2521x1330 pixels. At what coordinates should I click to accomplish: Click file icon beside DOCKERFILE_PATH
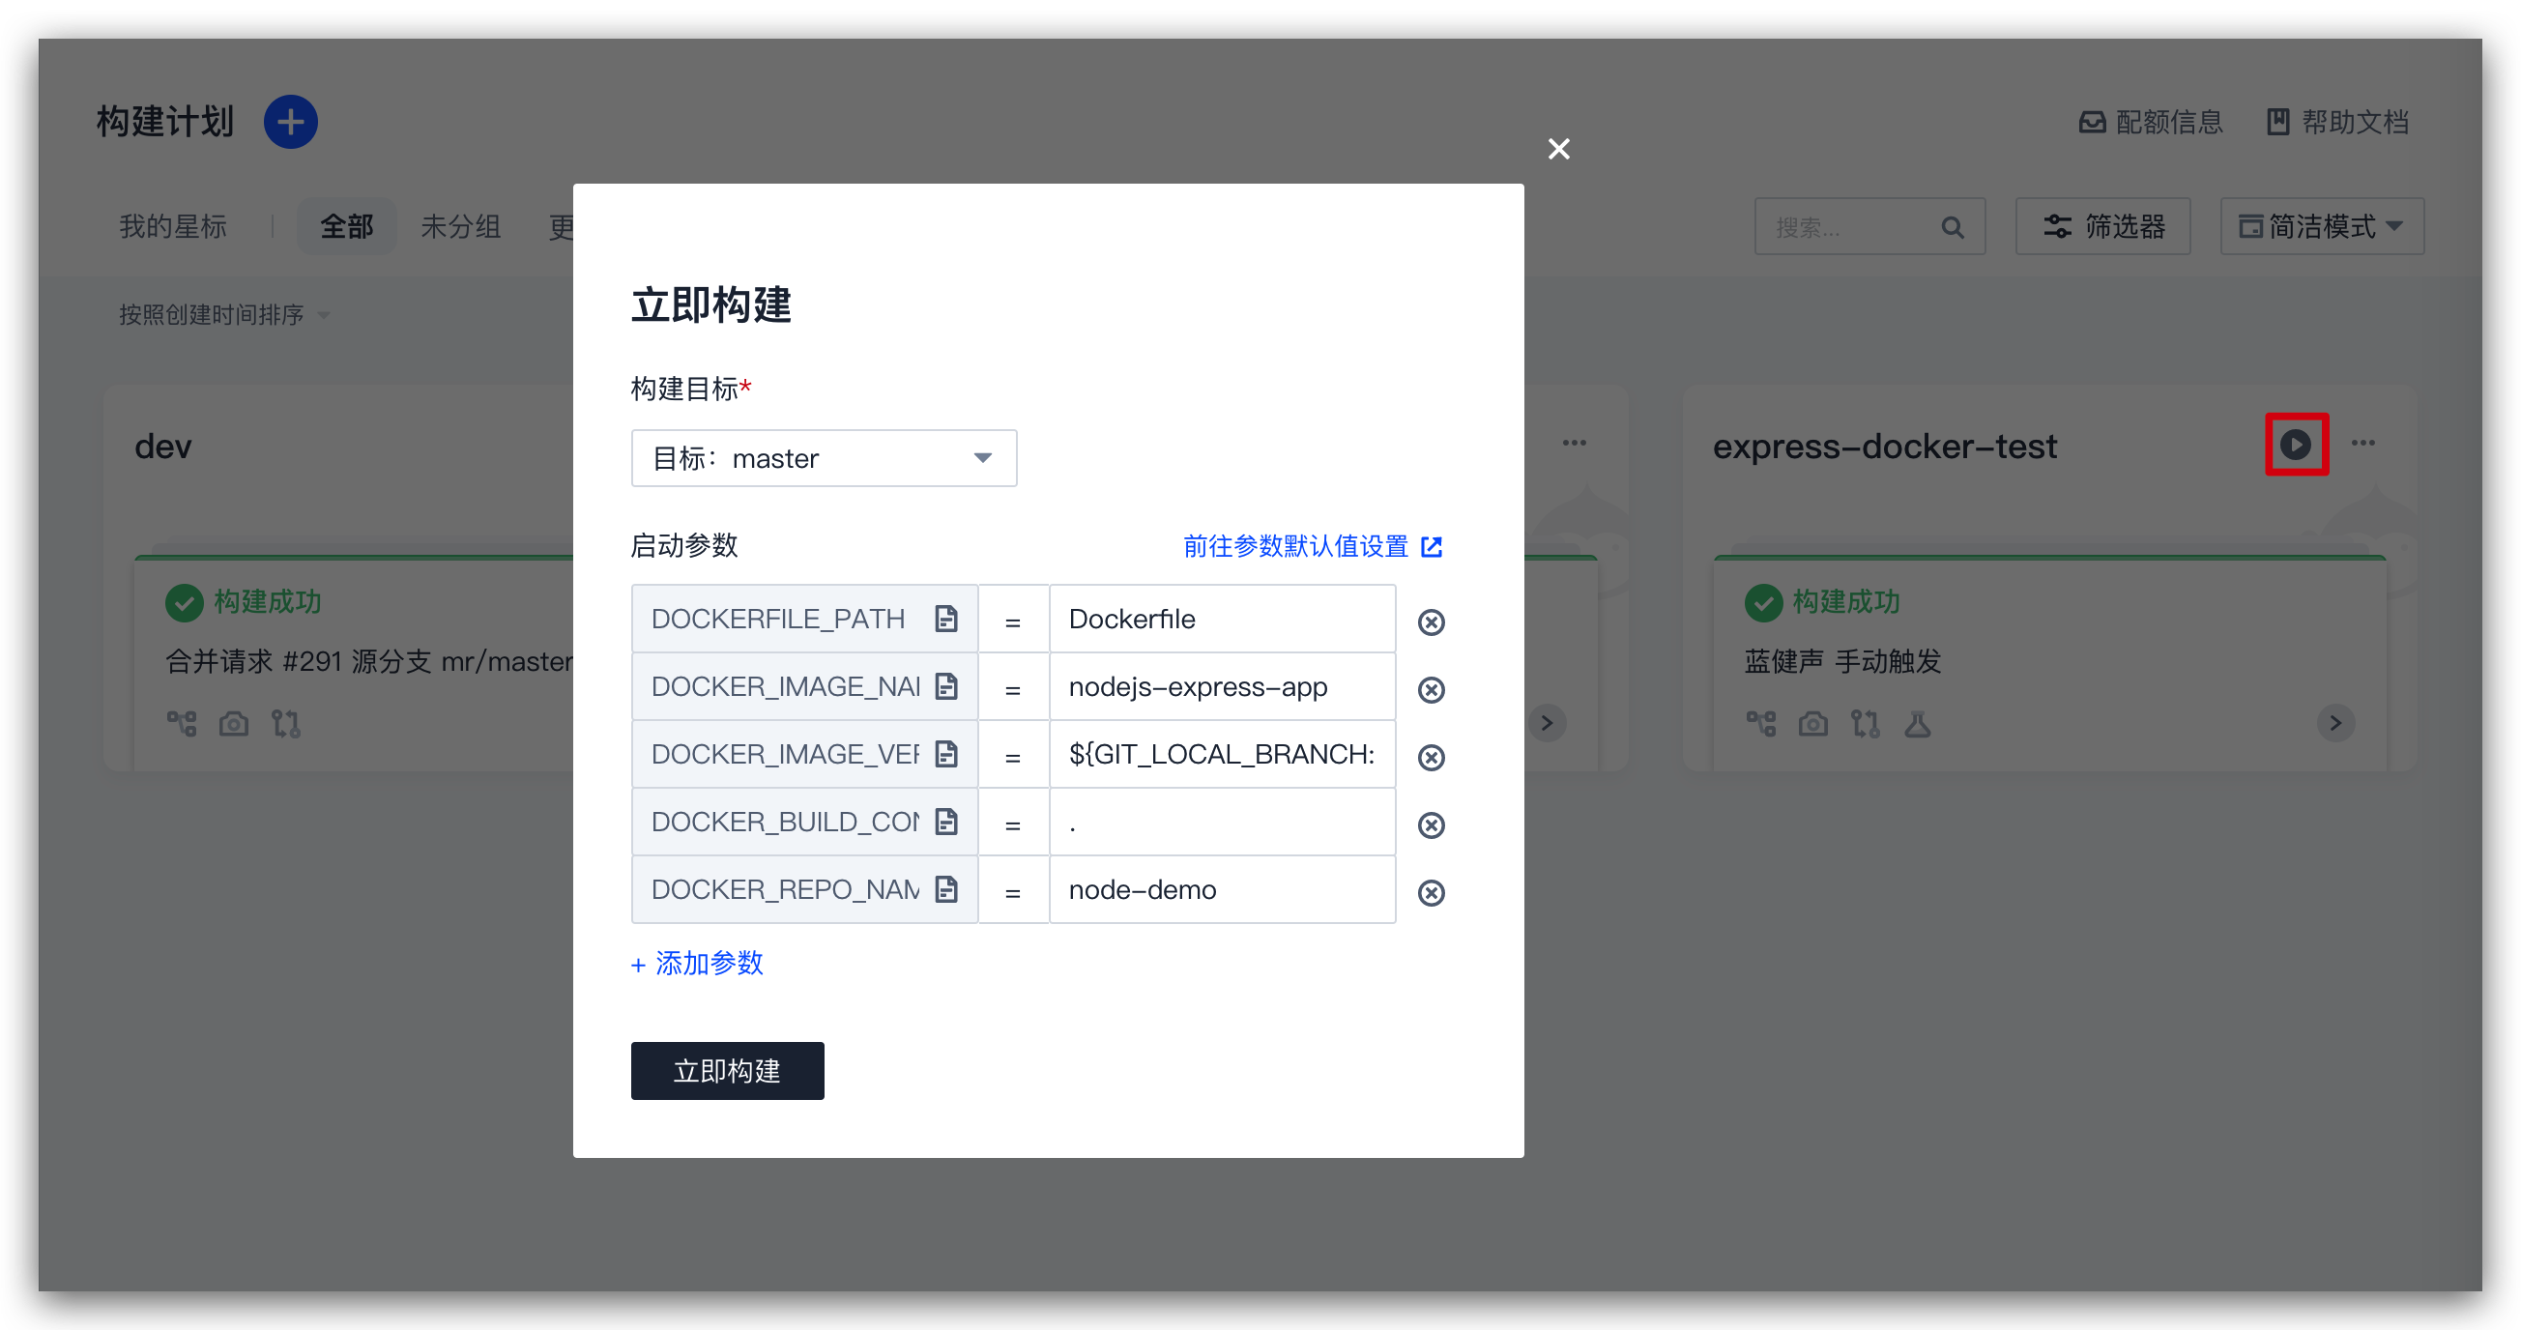[945, 619]
